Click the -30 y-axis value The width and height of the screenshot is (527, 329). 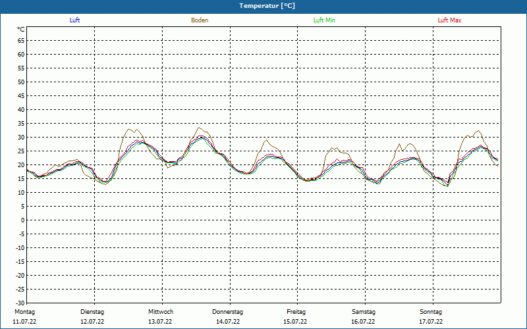tap(20, 303)
